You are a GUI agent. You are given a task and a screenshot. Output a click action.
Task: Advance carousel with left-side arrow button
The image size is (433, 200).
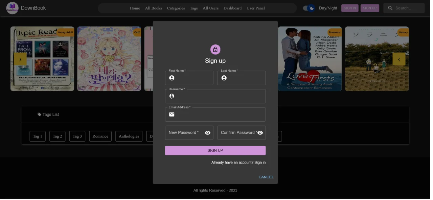(x=20, y=59)
